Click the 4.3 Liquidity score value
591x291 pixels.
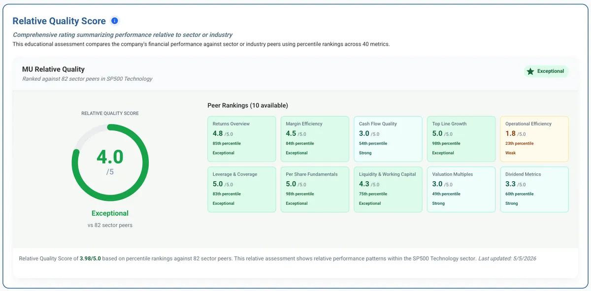[364, 184]
